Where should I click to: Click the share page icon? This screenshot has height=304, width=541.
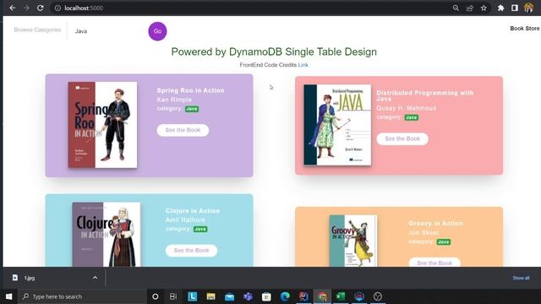(470, 8)
